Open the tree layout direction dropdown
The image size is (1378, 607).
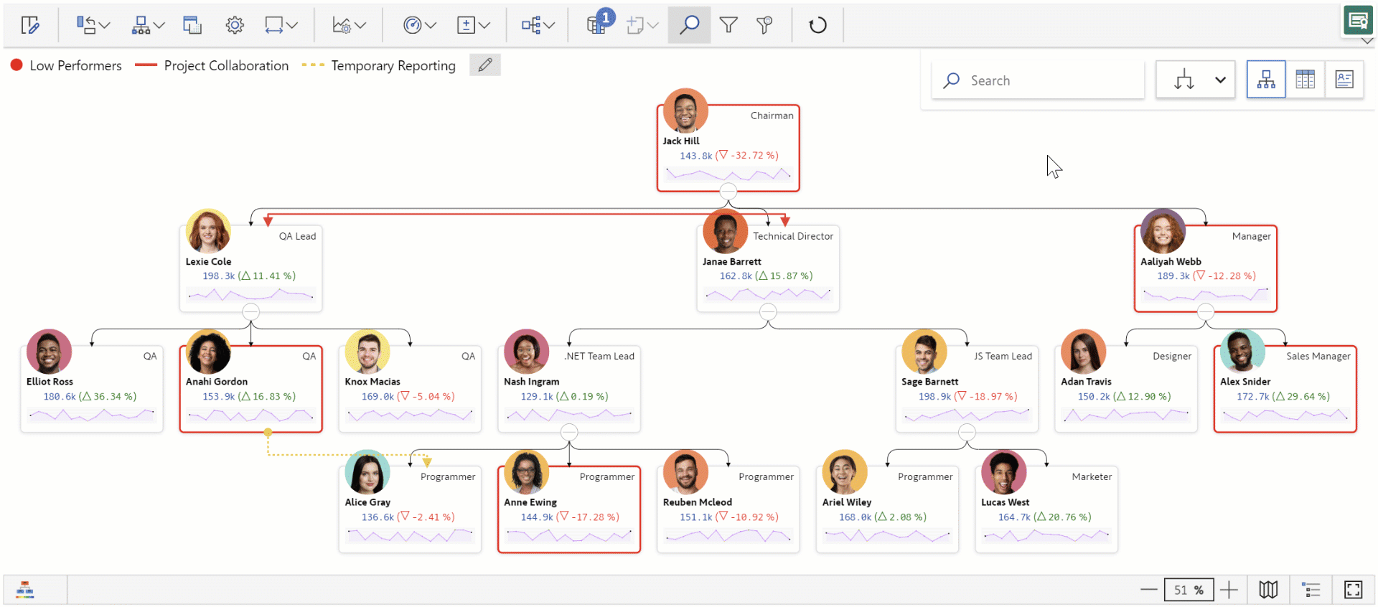click(x=1219, y=80)
